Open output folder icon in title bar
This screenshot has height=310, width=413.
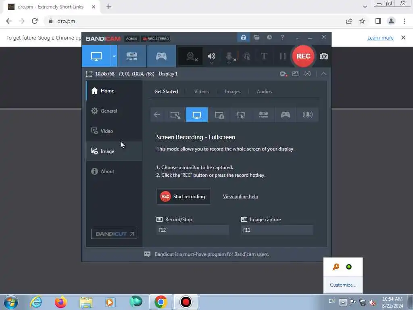tap(257, 38)
